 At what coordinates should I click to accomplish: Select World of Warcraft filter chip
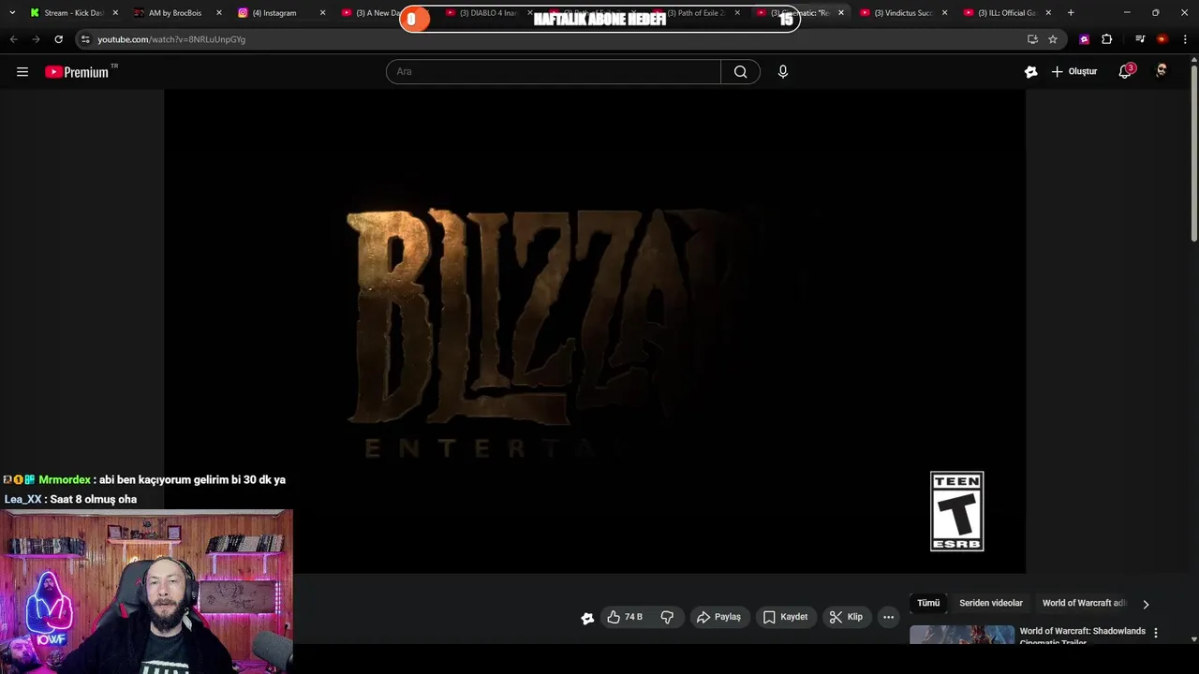pyautogui.click(x=1084, y=604)
